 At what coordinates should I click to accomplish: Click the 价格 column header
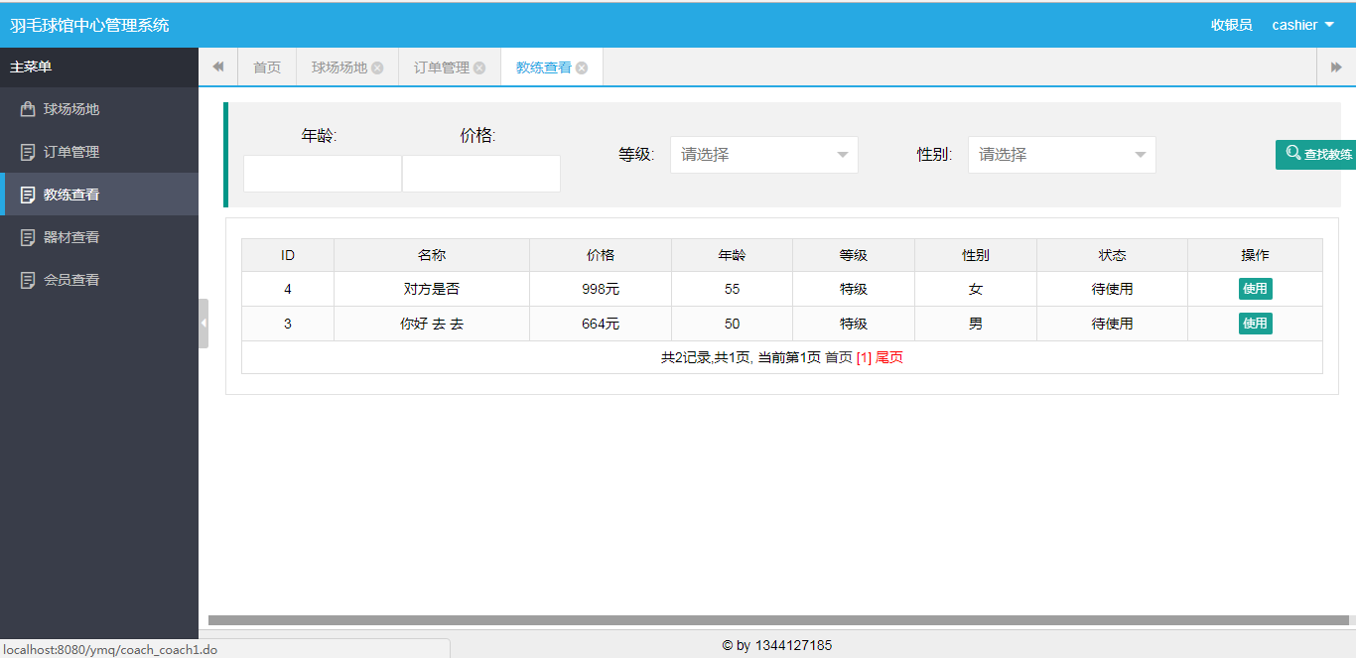601,255
